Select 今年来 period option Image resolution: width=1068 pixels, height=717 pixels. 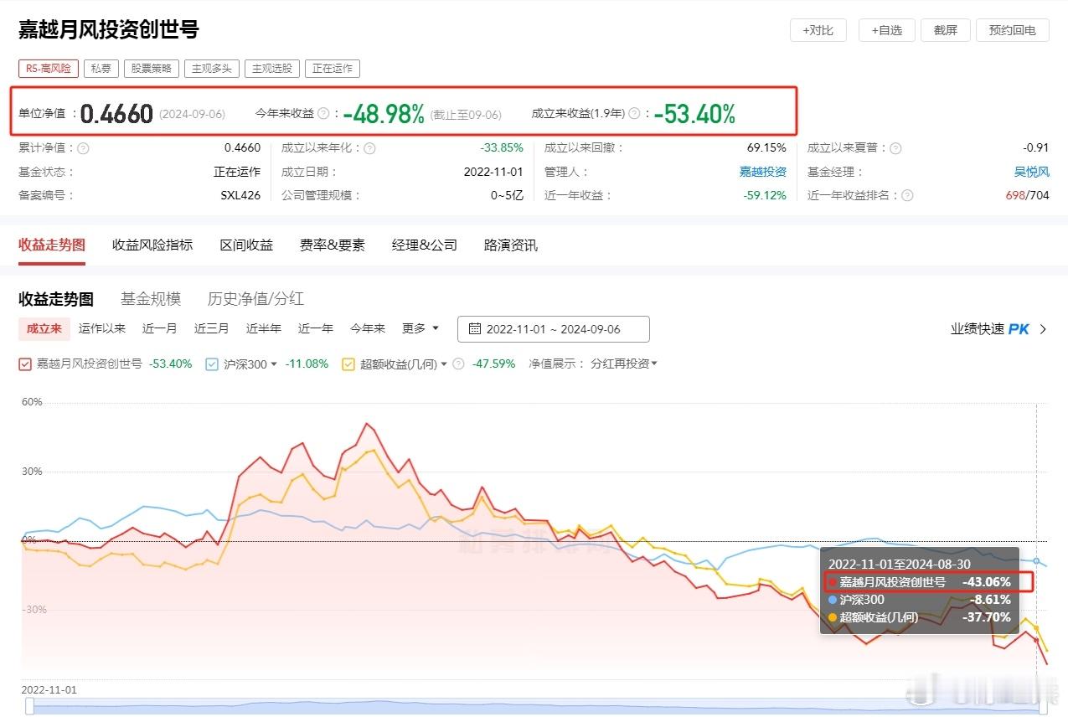pyautogui.click(x=368, y=328)
